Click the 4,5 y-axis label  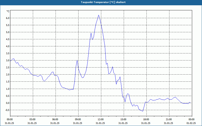tap(8, 39)
